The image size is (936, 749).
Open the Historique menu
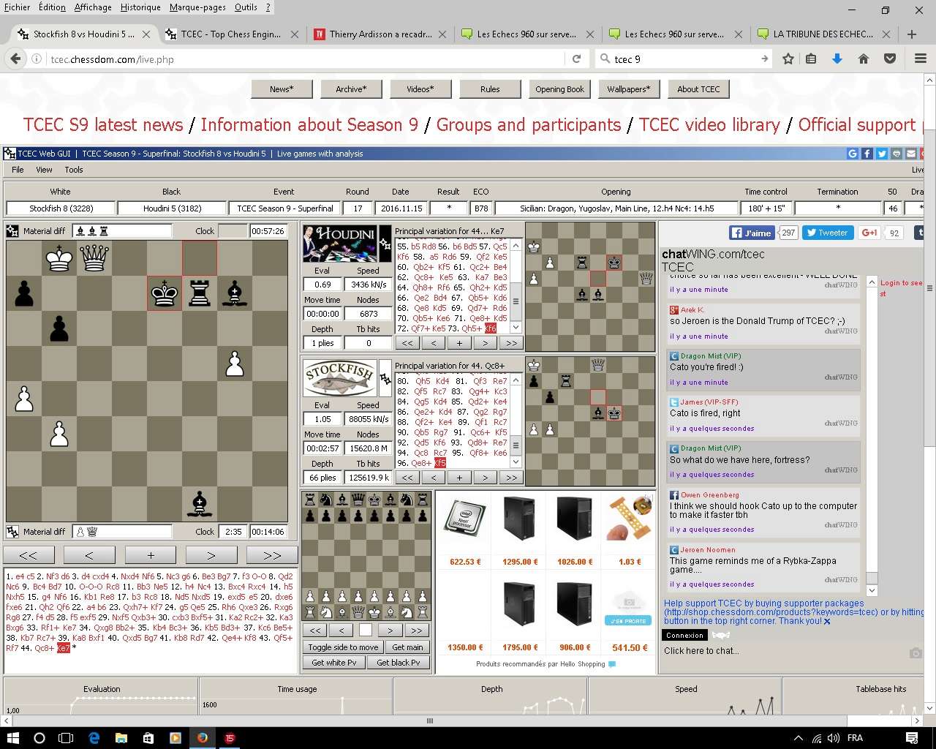coord(140,7)
